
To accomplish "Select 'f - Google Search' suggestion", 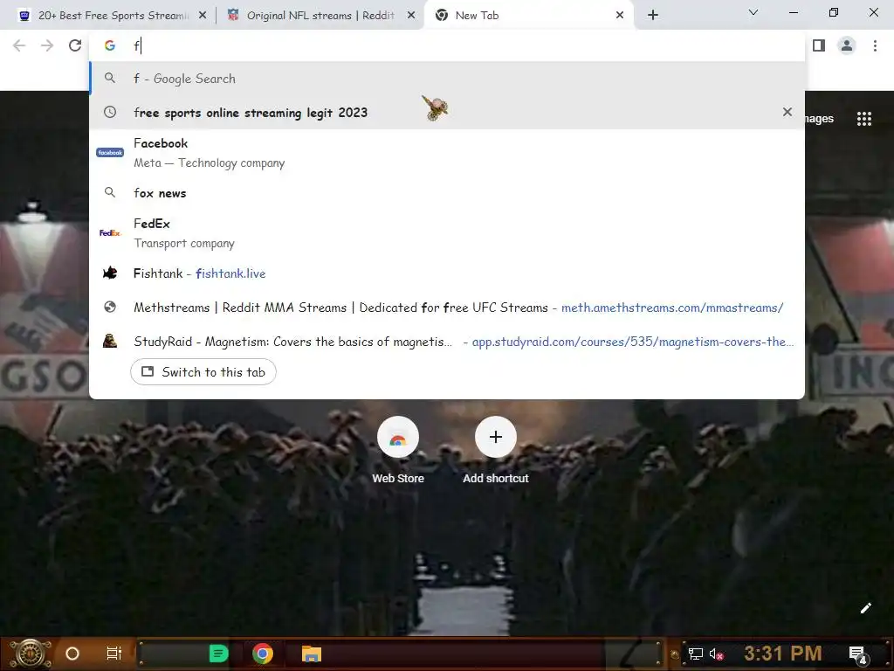I will point(447,79).
